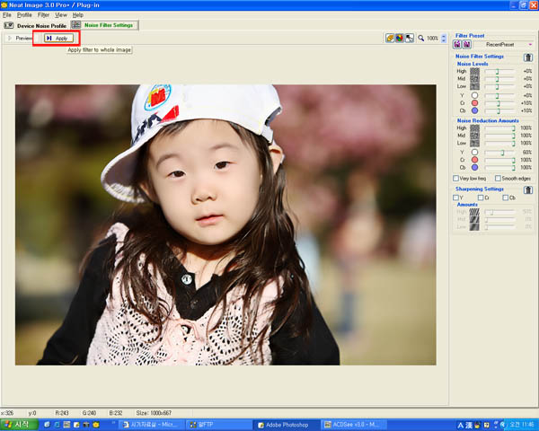This screenshot has height=431, width=539.
Task: Switch to ACDSee v3.0 in the taskbar
Action: pos(353,425)
